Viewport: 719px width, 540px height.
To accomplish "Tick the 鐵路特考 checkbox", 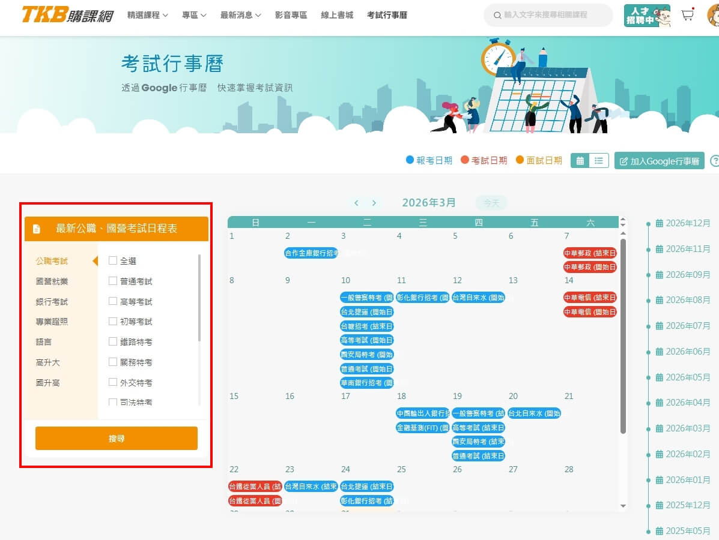I will click(x=113, y=342).
